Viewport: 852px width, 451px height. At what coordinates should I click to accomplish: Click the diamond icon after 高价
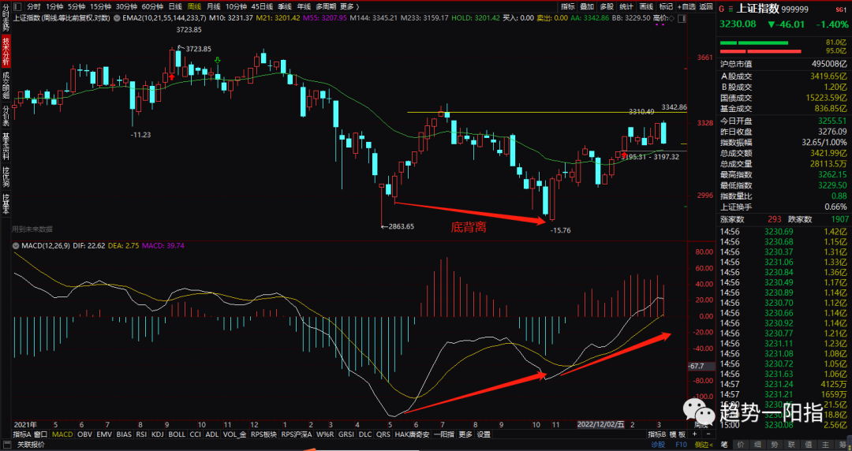[671, 18]
